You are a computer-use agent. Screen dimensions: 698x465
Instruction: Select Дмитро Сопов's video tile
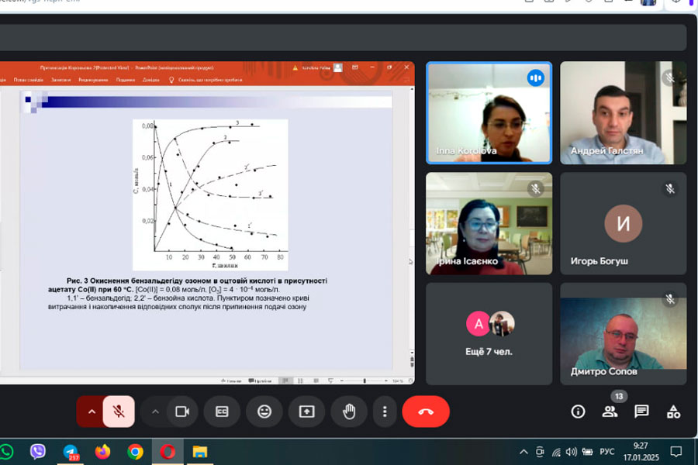pos(624,334)
